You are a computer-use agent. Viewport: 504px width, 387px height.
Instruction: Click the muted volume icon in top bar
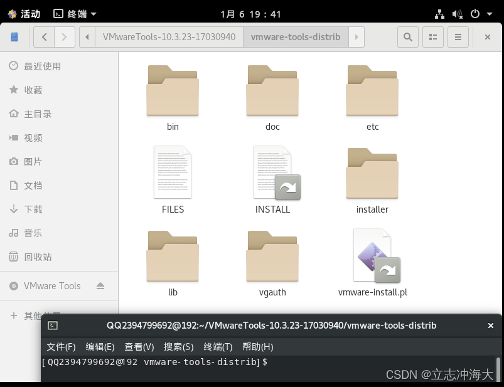pos(457,14)
